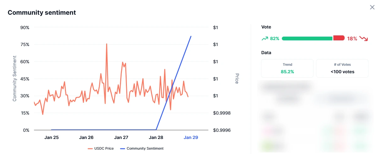Close the Community sentiment dialog
The image size is (381, 154).
click(372, 7)
